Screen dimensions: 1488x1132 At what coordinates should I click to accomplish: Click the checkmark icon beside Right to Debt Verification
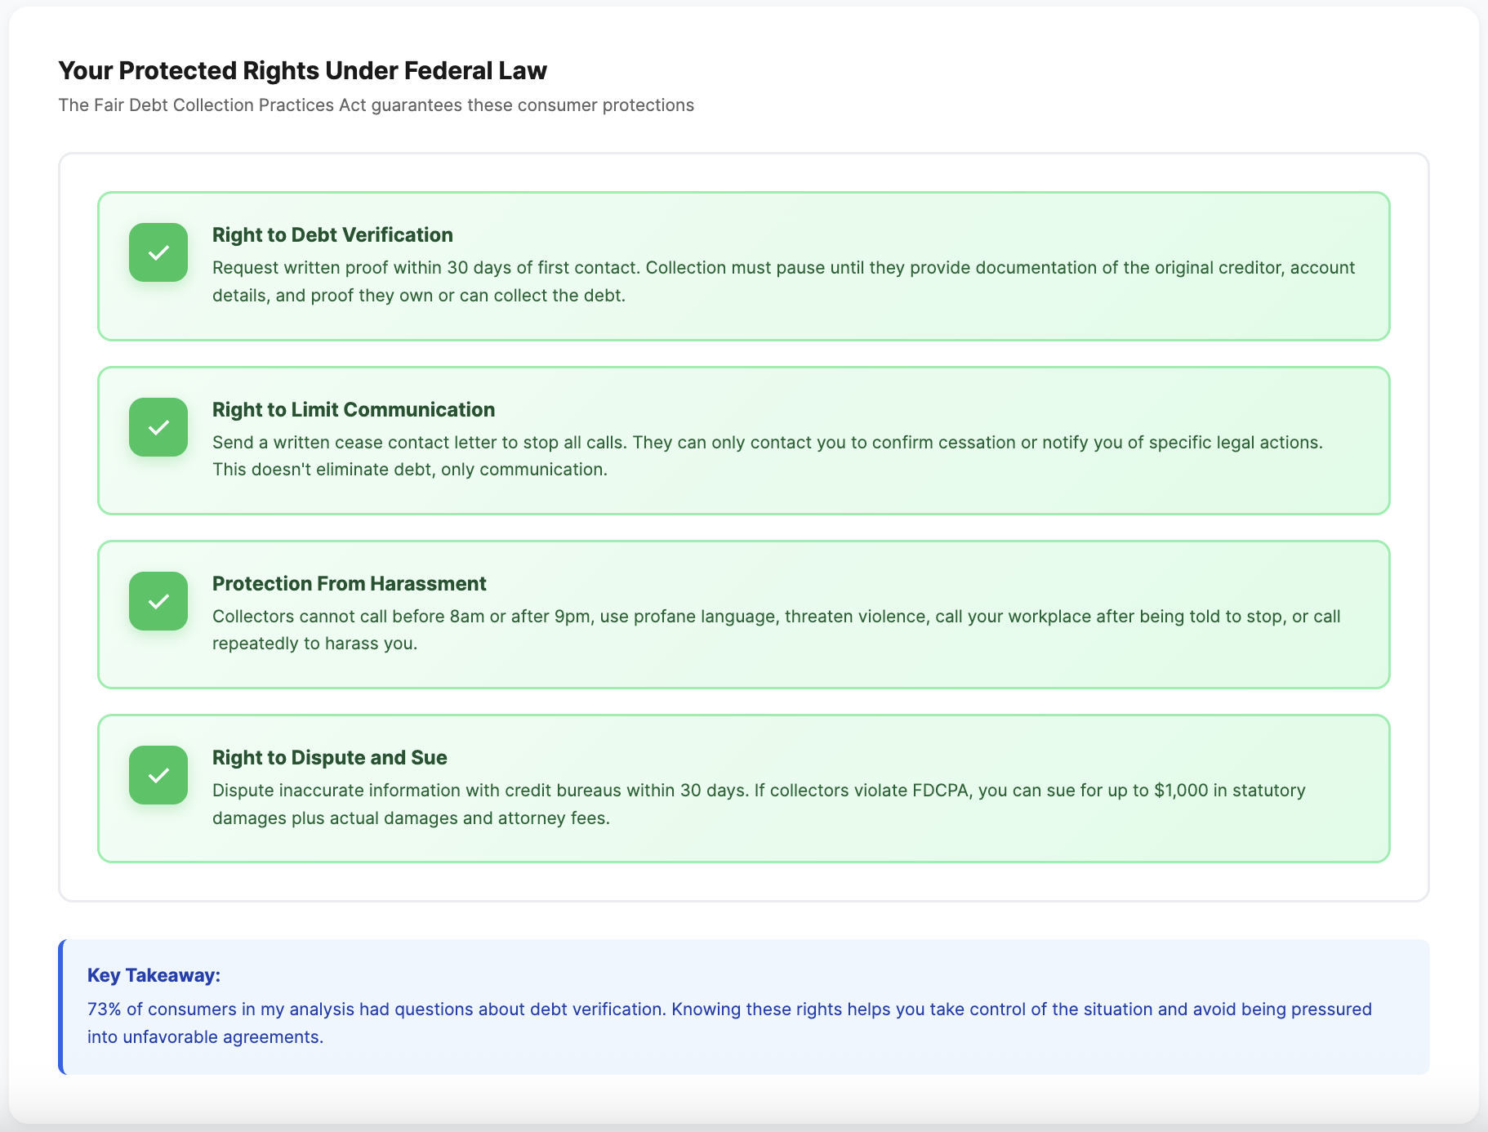point(158,252)
